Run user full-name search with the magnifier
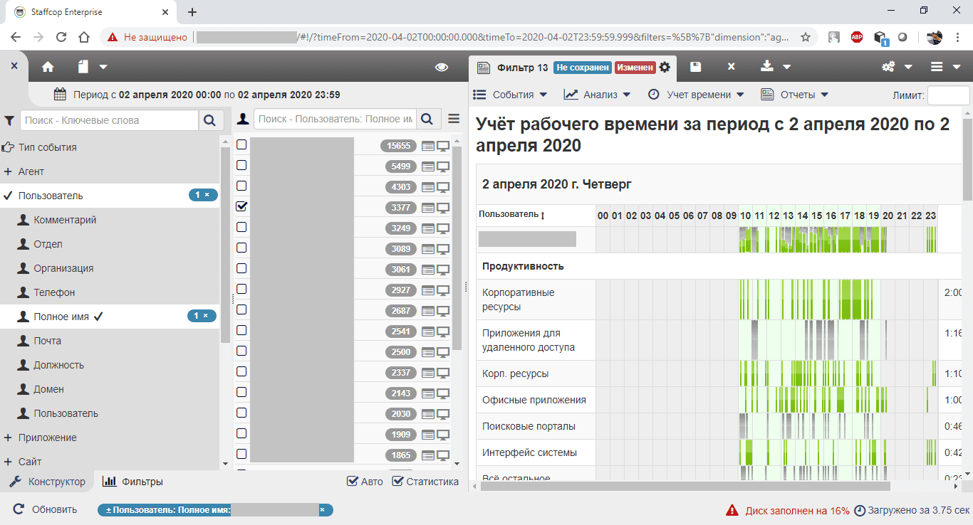973x525 pixels. [x=428, y=119]
